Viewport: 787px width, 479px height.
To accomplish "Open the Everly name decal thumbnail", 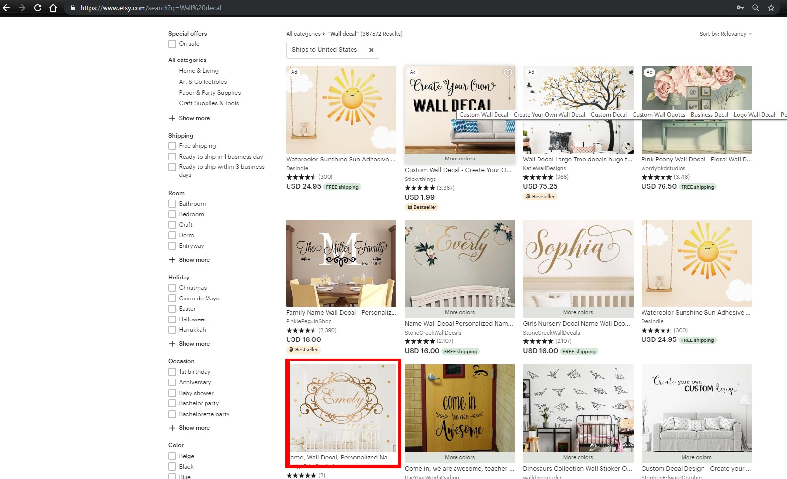I will (460, 263).
